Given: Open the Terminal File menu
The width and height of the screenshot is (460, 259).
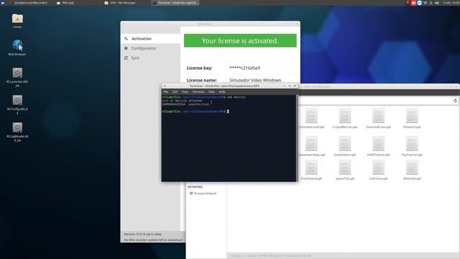Looking at the screenshot, I should coord(166,91).
